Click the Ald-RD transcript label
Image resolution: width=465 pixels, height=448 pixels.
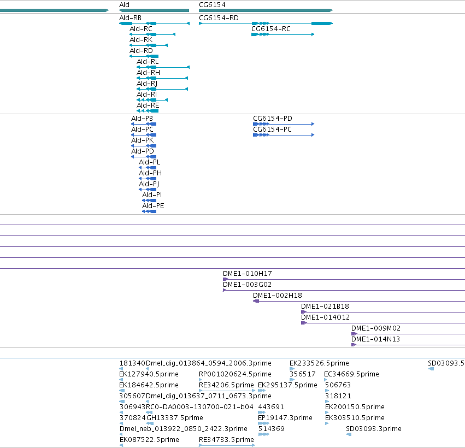coord(141,51)
